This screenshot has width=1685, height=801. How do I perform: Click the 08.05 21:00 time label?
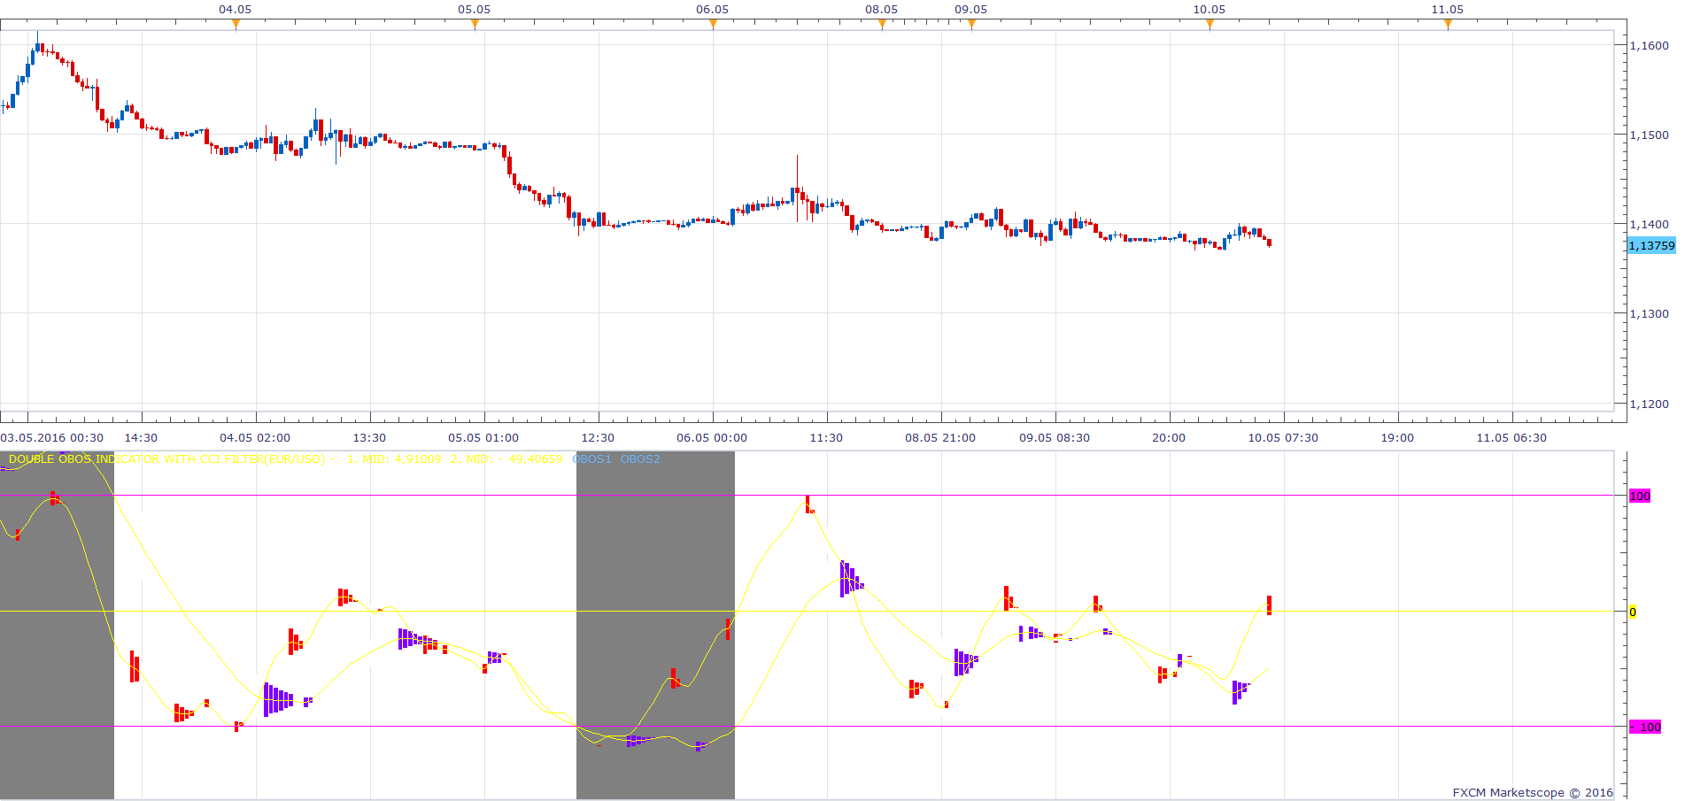[940, 437]
